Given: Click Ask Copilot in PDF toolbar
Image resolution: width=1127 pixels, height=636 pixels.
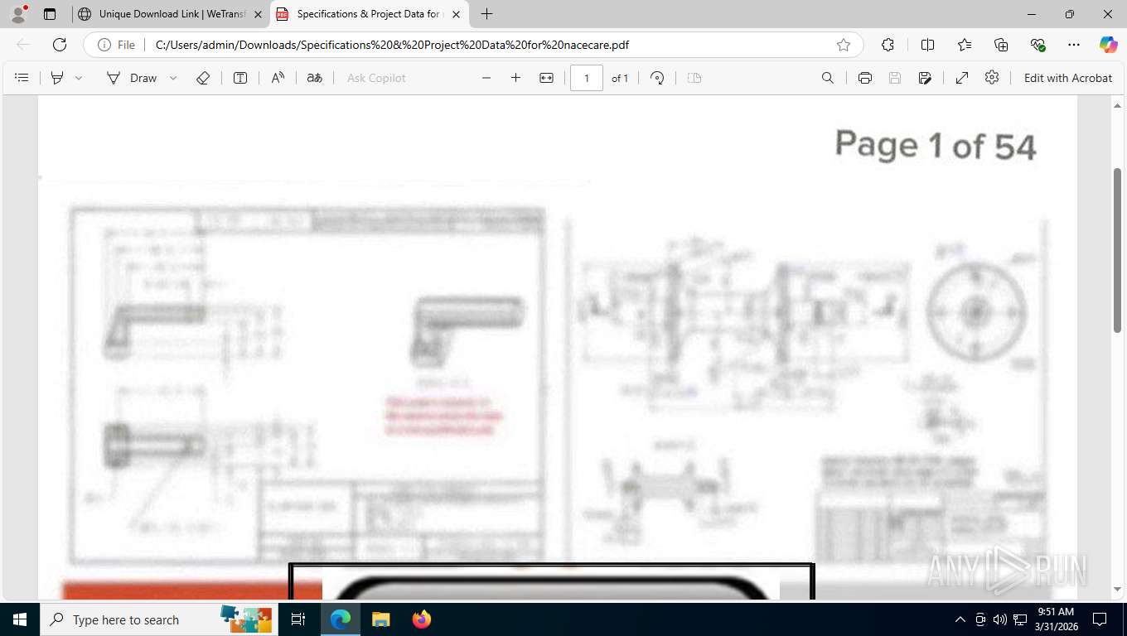Looking at the screenshot, I should 376,78.
